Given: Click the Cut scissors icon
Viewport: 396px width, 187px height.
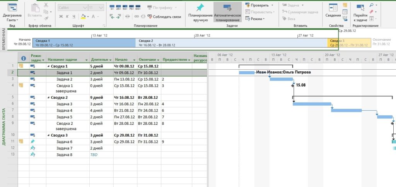Looking at the screenshot, I should tap(46, 5).
